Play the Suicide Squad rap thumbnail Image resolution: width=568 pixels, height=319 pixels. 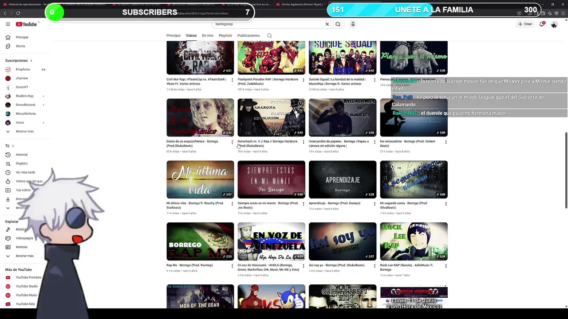click(343, 58)
